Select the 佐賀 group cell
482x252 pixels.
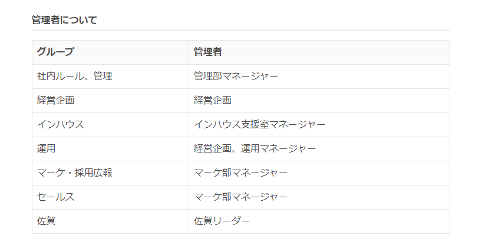point(110,221)
